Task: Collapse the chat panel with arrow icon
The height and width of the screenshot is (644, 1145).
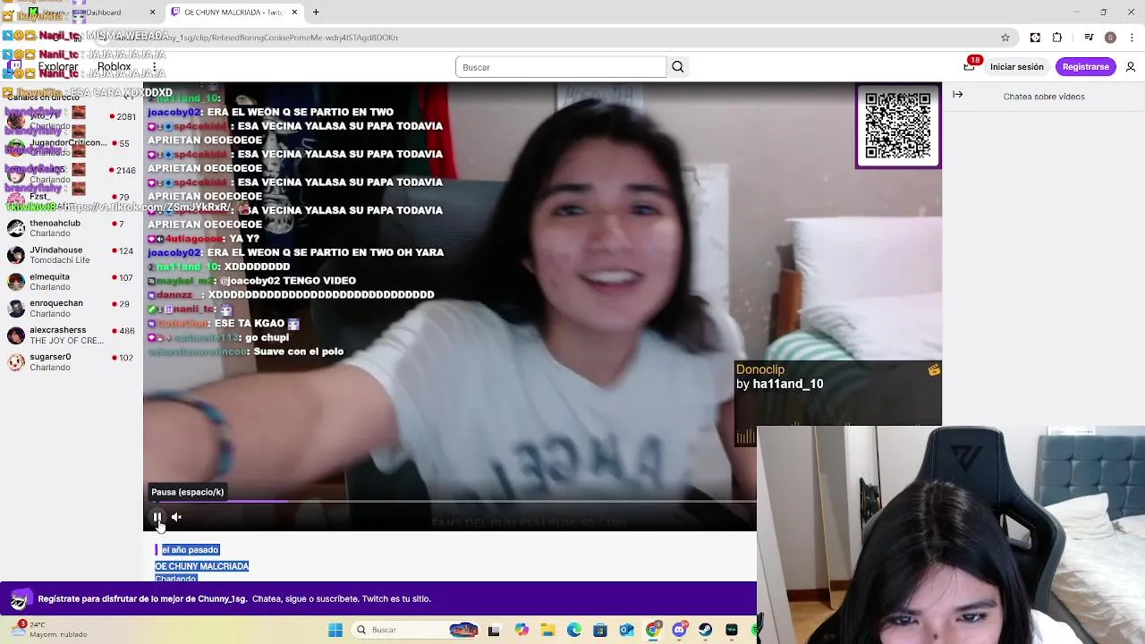Action: click(x=958, y=95)
